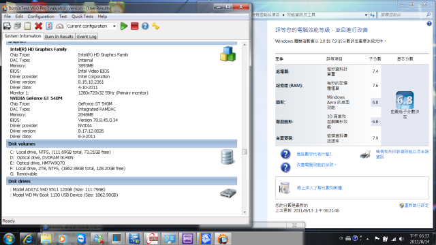Open the Test menu
This screenshot has height=245, width=436.
click(63, 16)
